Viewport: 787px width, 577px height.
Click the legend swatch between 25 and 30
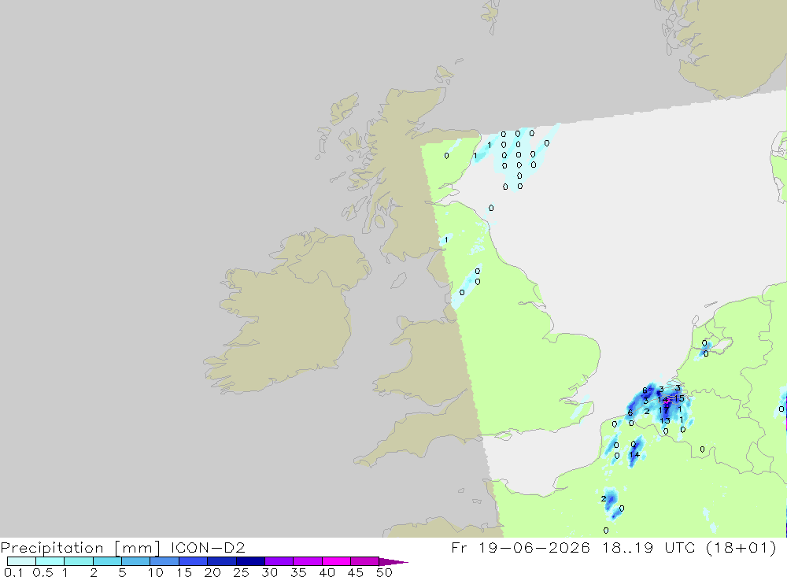(x=250, y=561)
